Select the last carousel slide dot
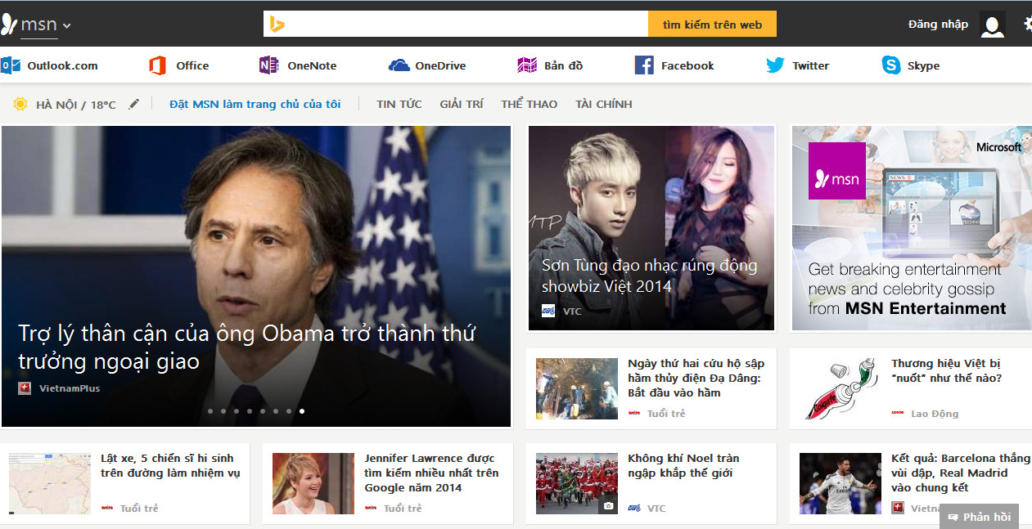The image size is (1032, 529). (302, 411)
